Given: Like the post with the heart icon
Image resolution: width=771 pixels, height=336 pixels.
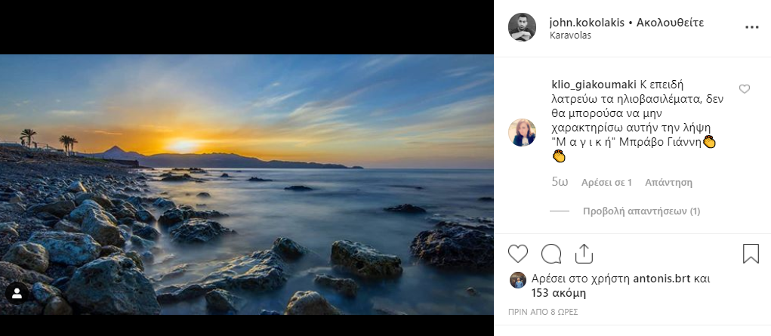Looking at the screenshot, I should click(518, 254).
